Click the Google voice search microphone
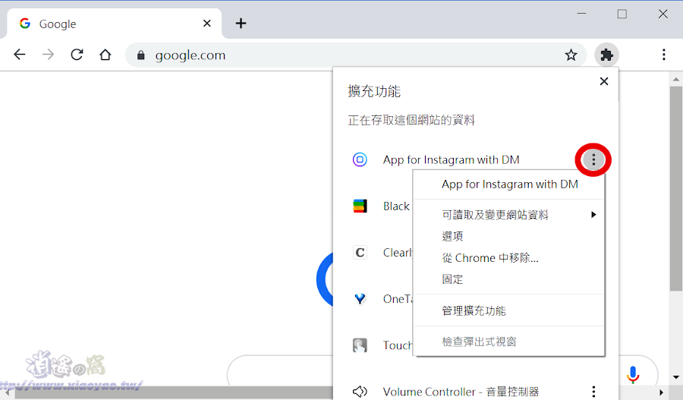Image resolution: width=683 pixels, height=400 pixels. [x=633, y=375]
